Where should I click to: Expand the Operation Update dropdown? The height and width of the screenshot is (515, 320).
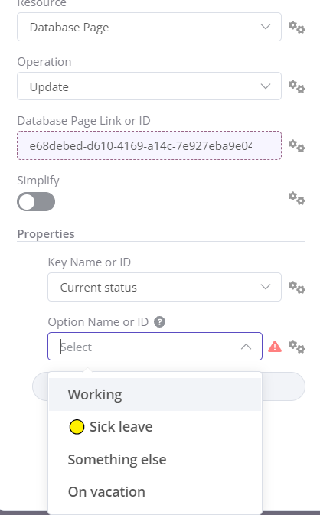149,86
